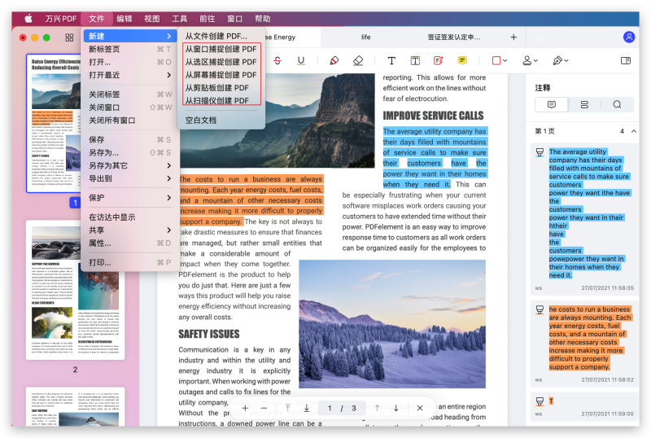Select the Strikethrough text tool
This screenshot has height=438, width=651.
tap(278, 60)
